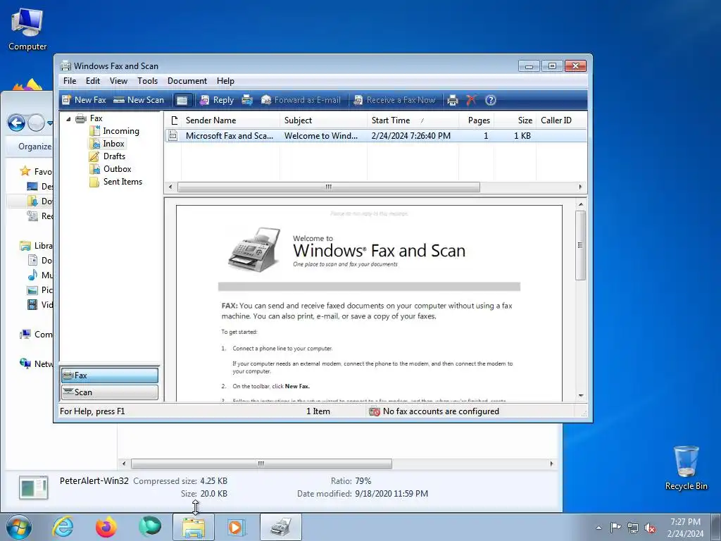The image size is (721, 541).
Task: Click Forward as E-mail in toolbar
Action: (x=301, y=100)
